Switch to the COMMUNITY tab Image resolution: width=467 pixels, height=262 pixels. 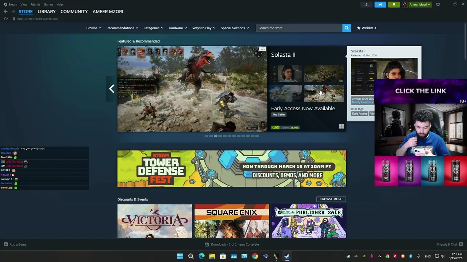point(74,12)
